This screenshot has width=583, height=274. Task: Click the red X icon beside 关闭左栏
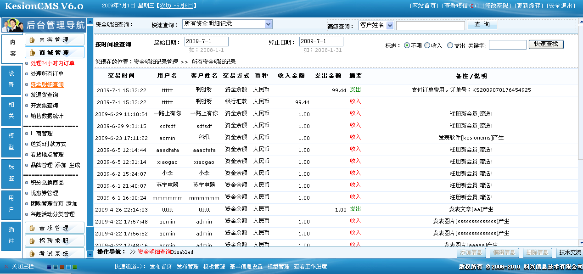pyautogui.click(x=6, y=267)
